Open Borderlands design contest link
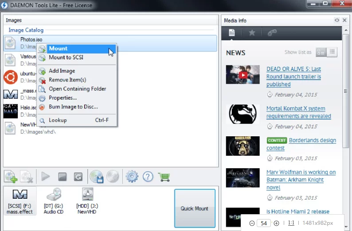 [x=301, y=144]
